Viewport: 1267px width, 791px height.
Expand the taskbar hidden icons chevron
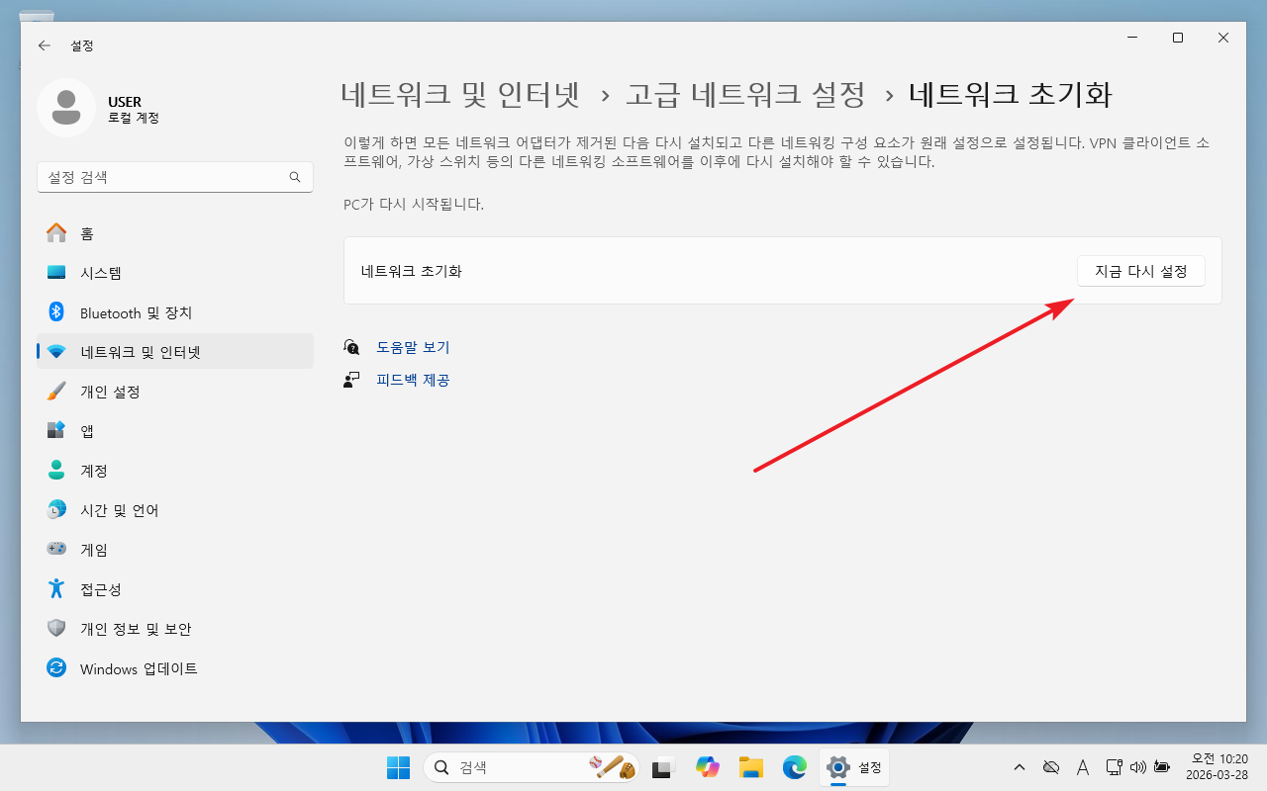click(1020, 767)
